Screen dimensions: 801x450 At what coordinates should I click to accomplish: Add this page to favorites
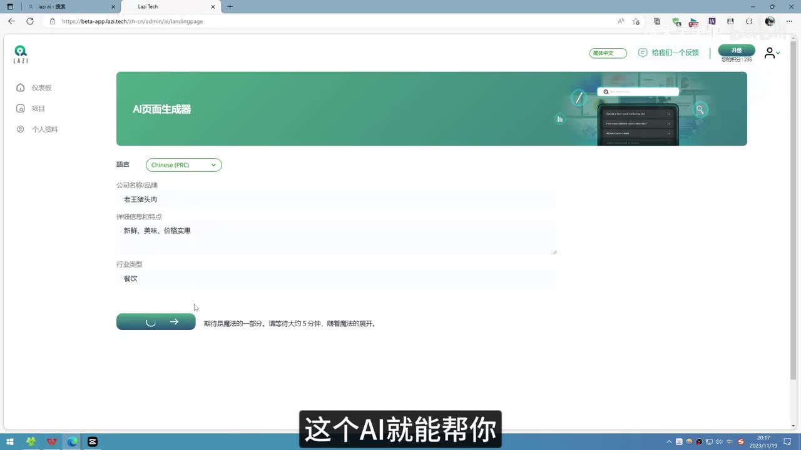coord(636,21)
